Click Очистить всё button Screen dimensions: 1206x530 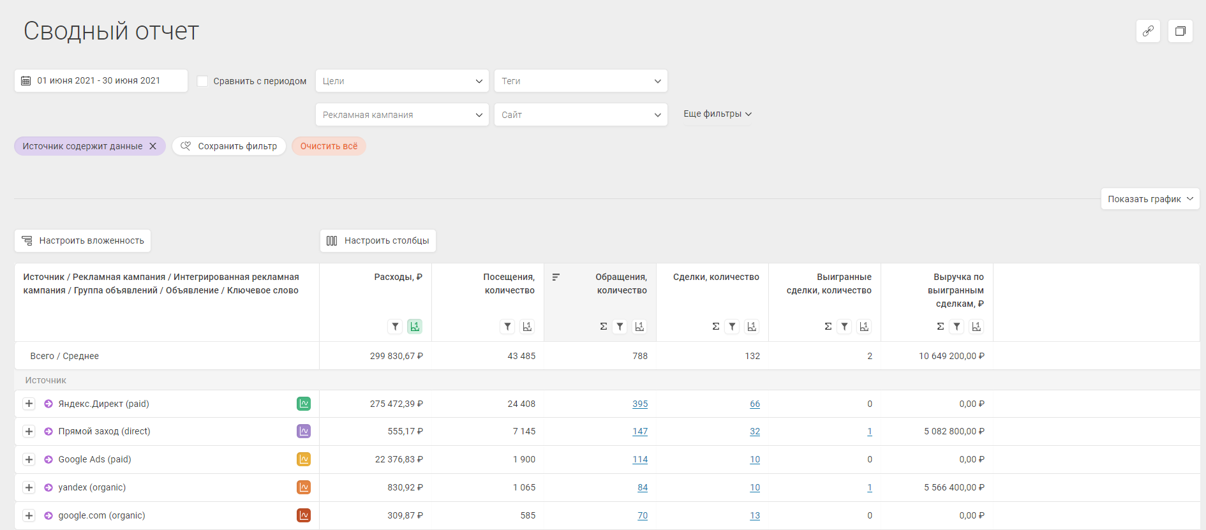(x=329, y=146)
